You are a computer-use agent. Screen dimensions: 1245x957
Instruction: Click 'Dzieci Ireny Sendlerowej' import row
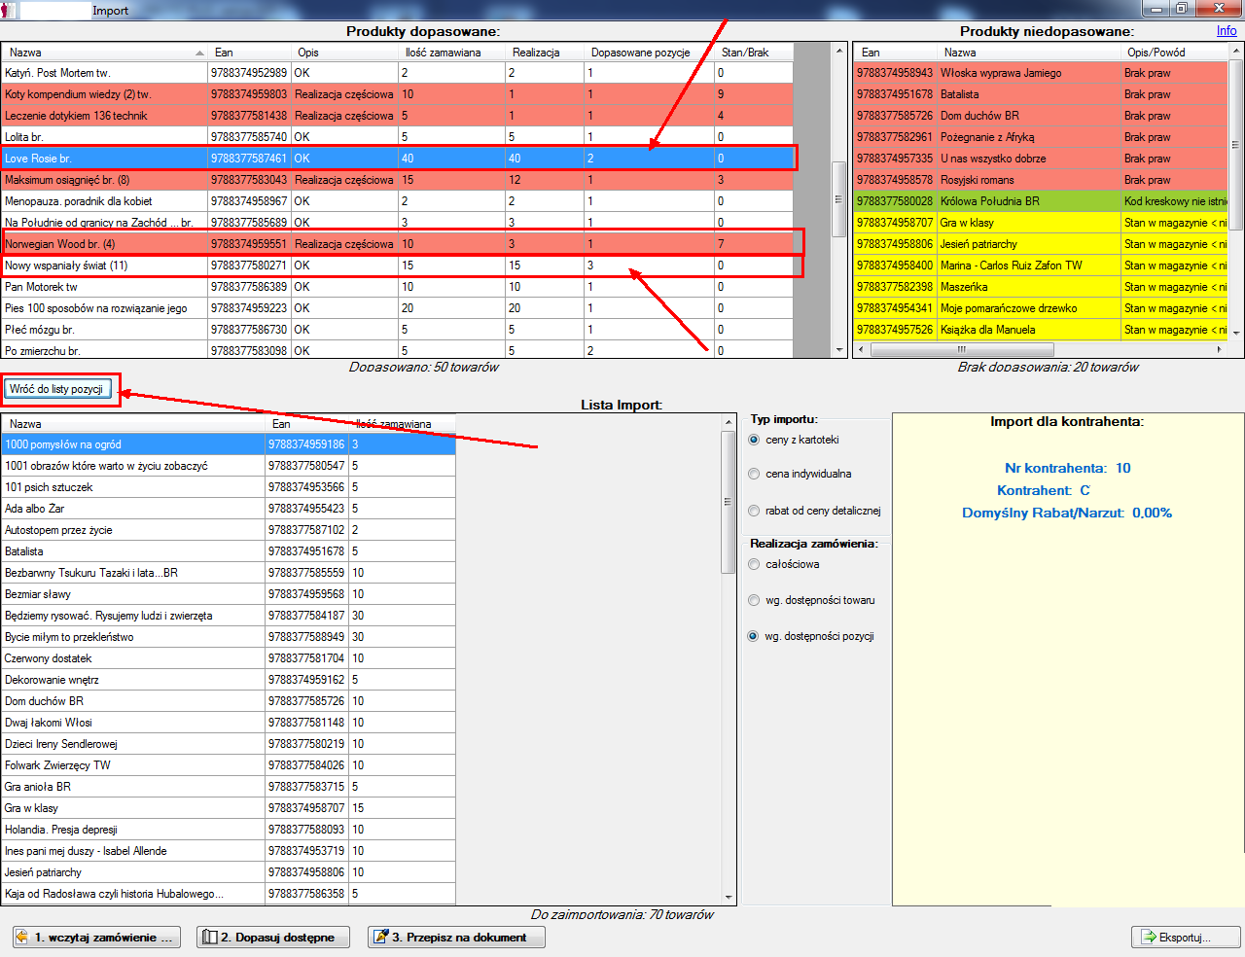(229, 744)
